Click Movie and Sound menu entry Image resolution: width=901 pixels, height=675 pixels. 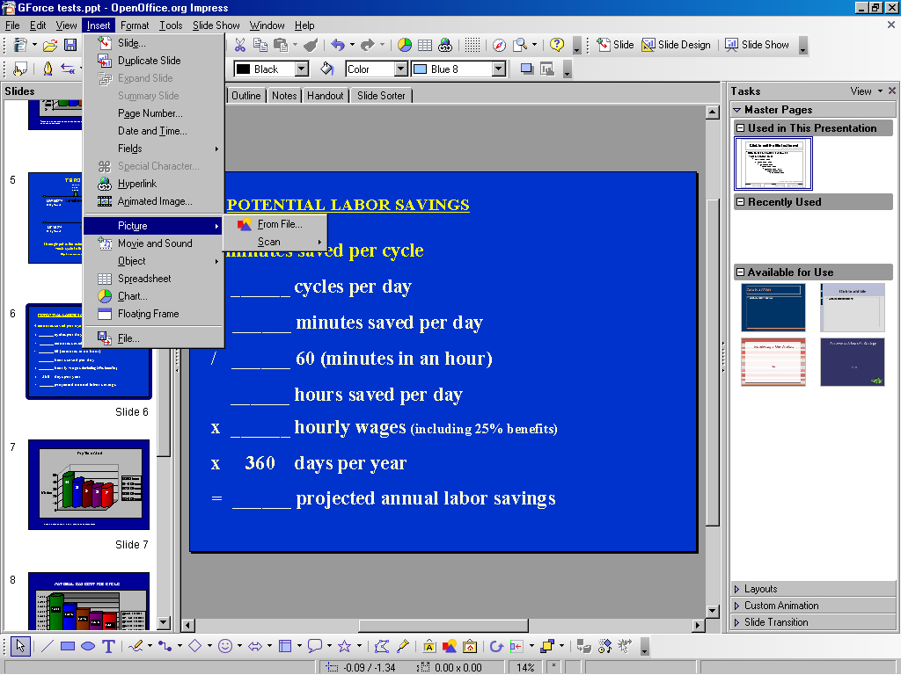pos(155,243)
